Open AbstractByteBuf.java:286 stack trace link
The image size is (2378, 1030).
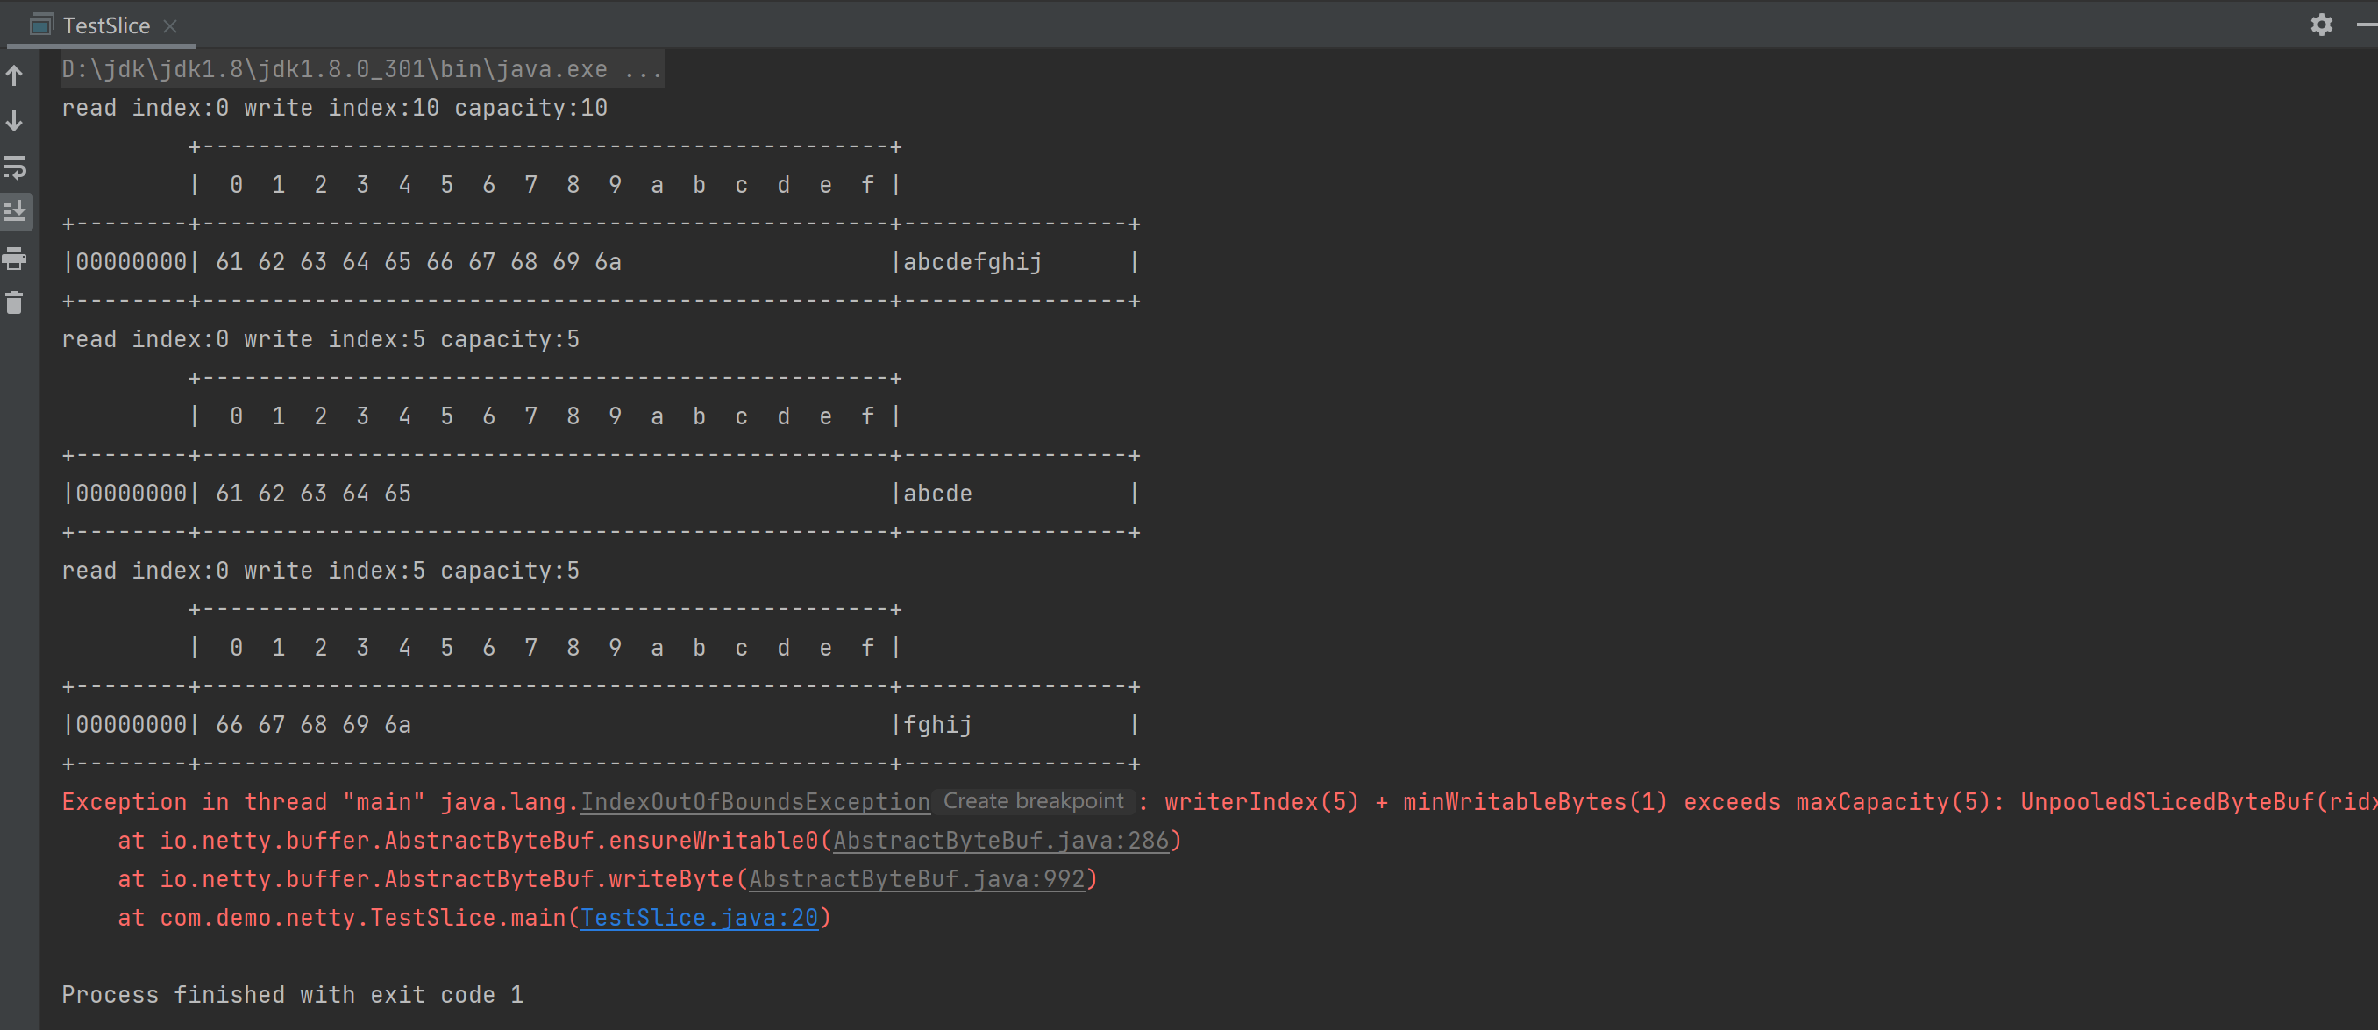1000,840
